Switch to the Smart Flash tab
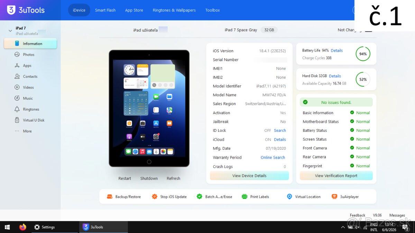The height and width of the screenshot is (233, 415). tap(105, 10)
